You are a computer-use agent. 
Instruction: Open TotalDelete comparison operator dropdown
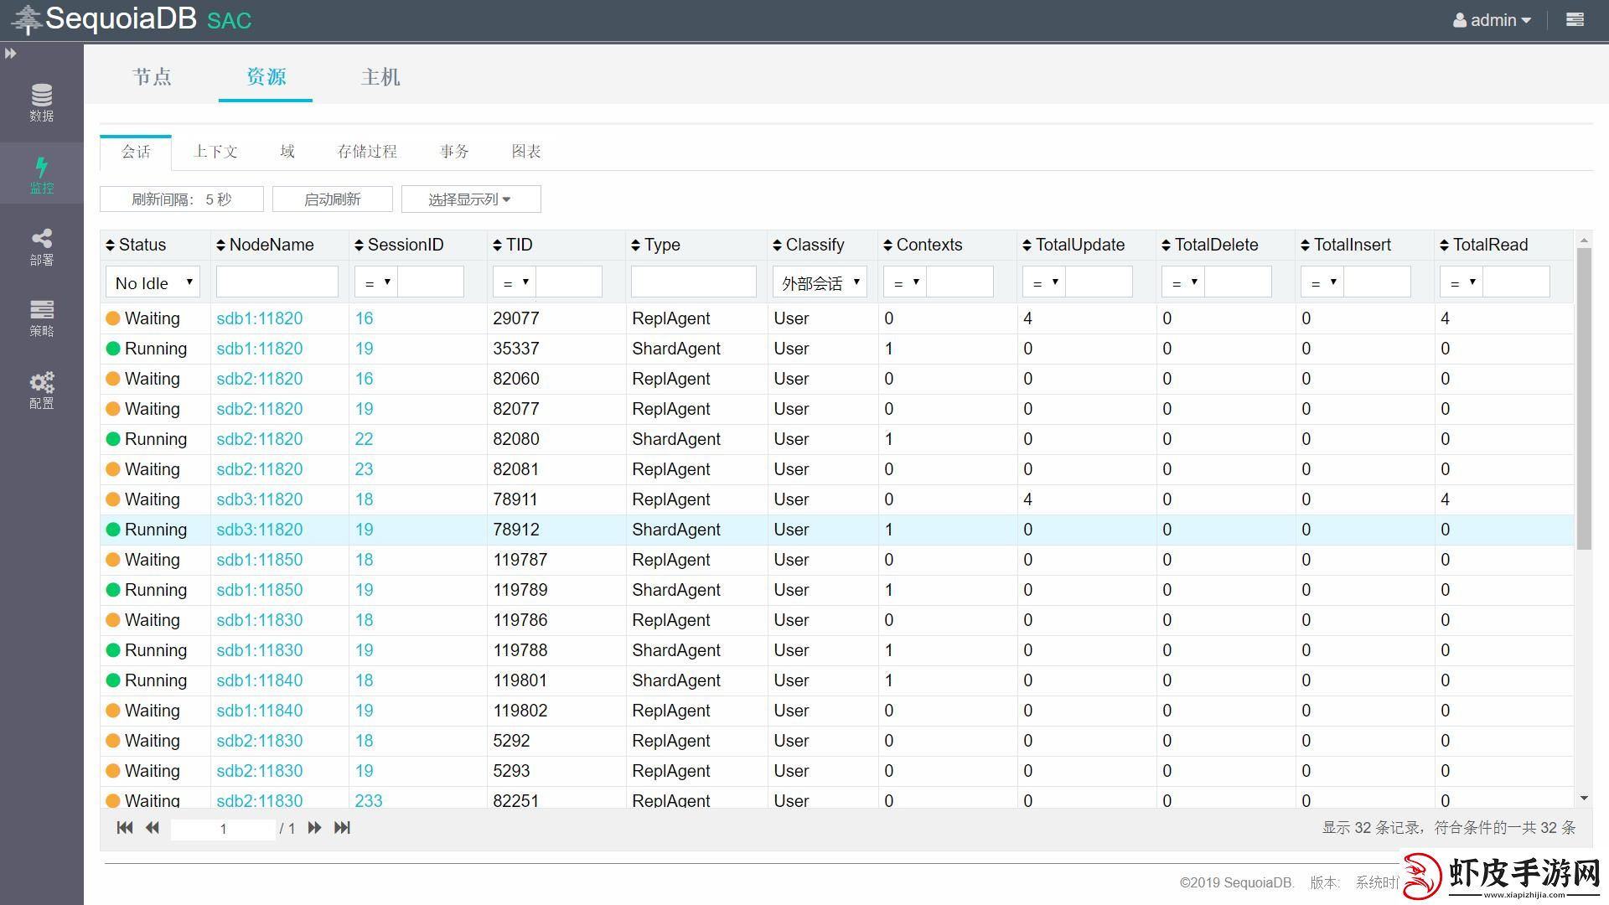point(1182,282)
